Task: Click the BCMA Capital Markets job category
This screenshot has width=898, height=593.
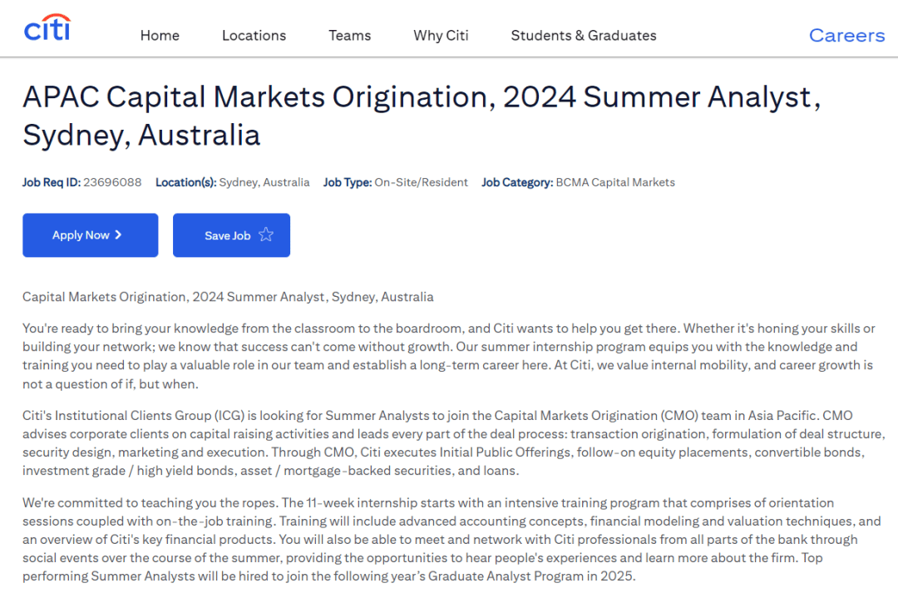Action: (616, 181)
